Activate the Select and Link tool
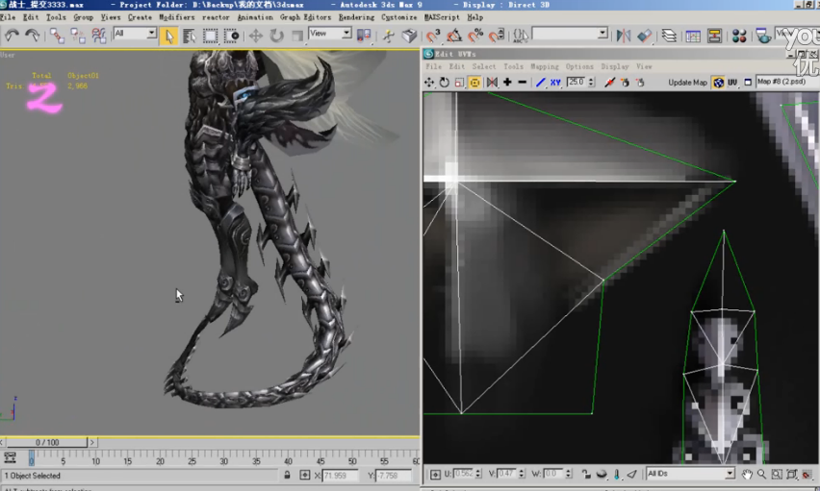The height and width of the screenshot is (491, 820). 57,36
